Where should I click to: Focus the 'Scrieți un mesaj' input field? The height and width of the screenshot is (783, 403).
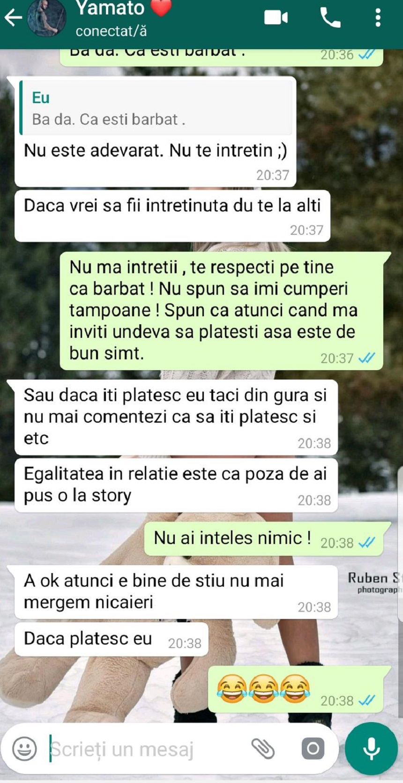145,748
